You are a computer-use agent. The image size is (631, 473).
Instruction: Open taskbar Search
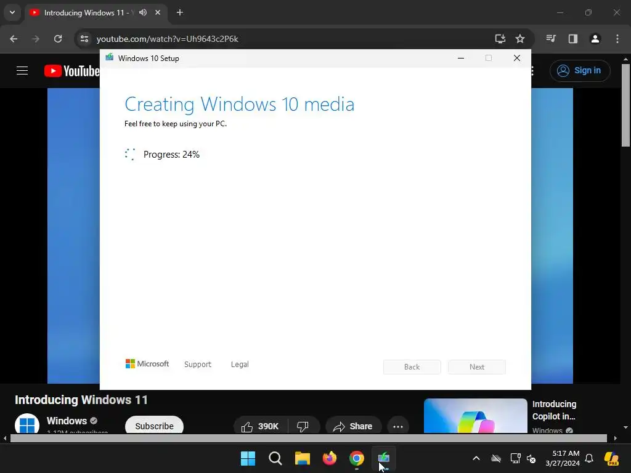pos(275,458)
